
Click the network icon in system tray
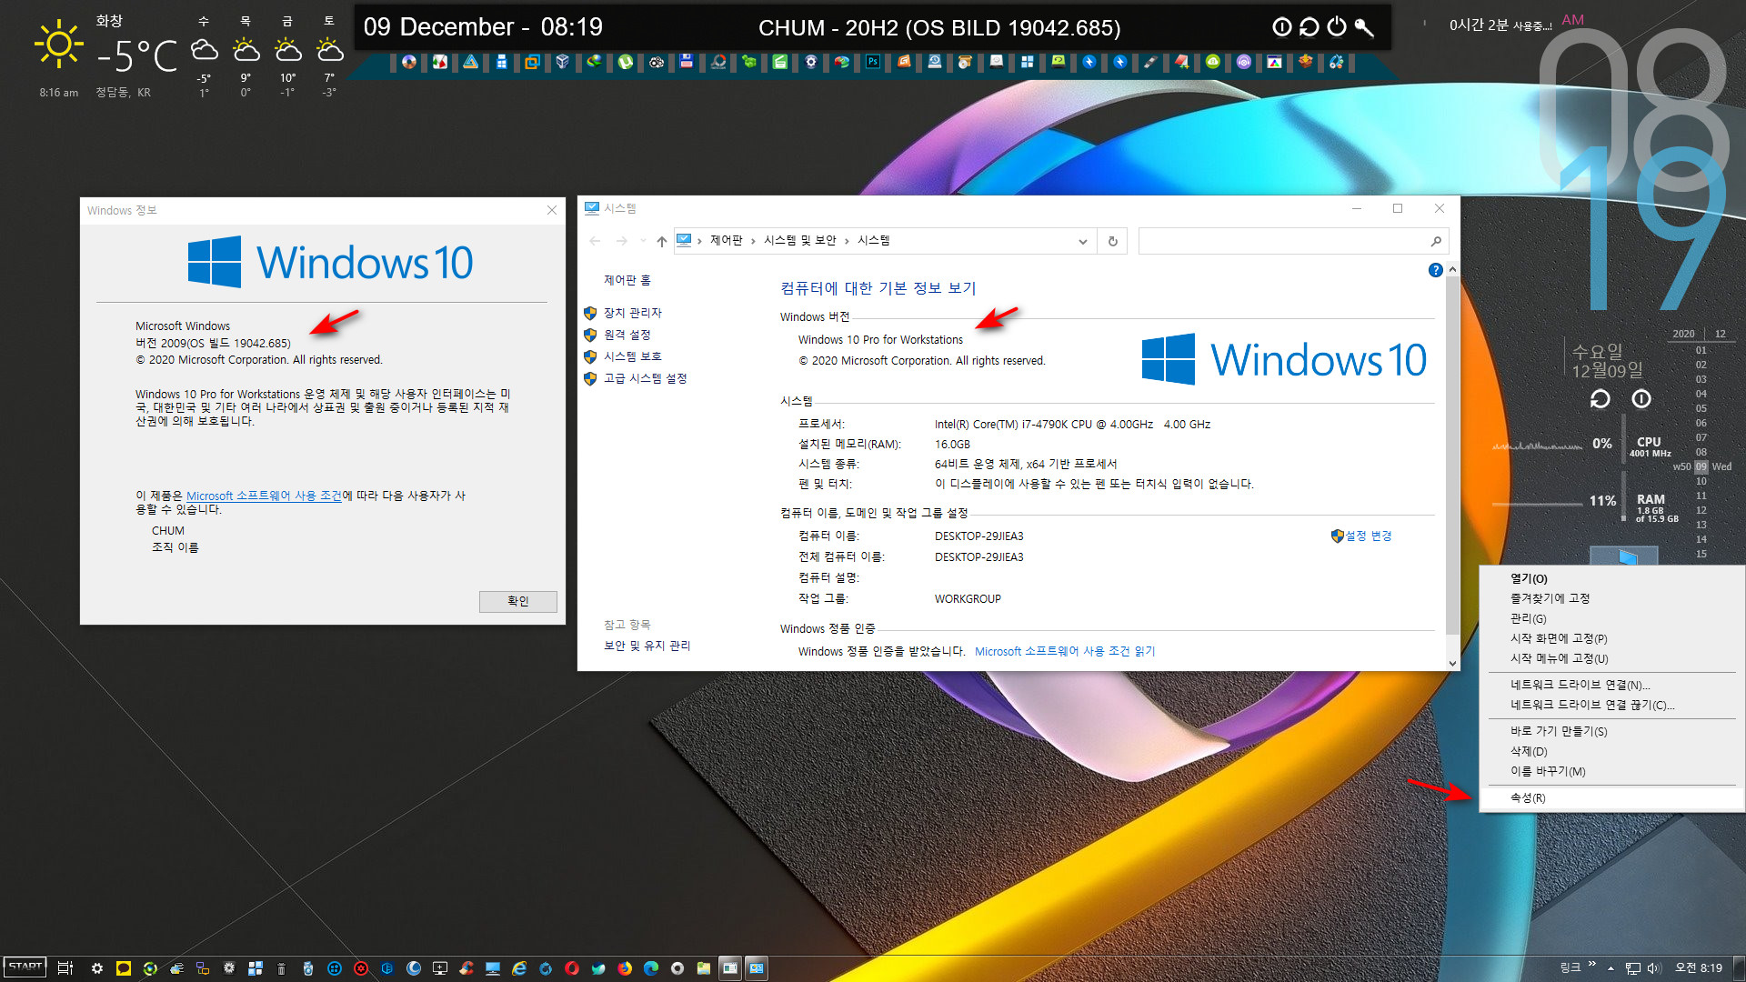click(x=1633, y=968)
